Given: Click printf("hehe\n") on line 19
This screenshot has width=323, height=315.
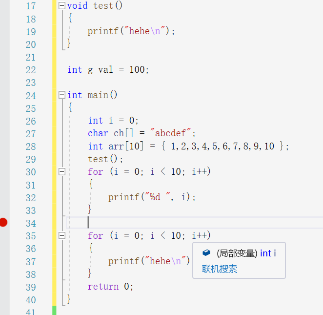Looking at the screenshot, I should (131, 31).
